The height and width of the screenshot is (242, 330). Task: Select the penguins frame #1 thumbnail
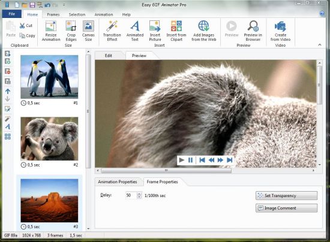click(49, 77)
